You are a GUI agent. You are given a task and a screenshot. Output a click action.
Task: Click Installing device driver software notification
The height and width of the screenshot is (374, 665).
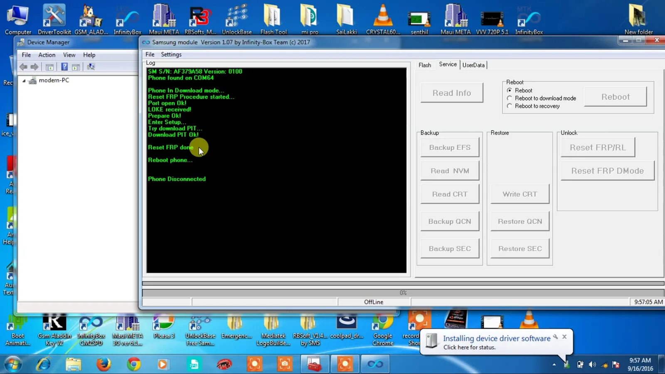pos(496,339)
